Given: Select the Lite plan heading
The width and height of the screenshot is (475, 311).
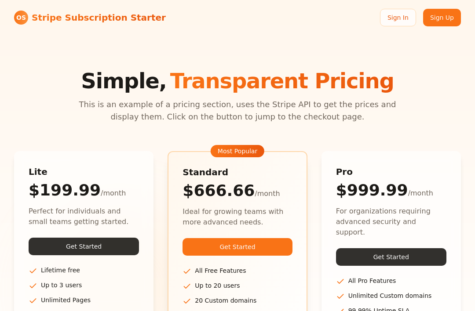Looking at the screenshot, I should pos(38,172).
